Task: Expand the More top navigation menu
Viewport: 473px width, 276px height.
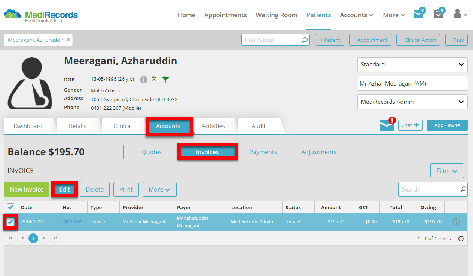Action: click(394, 15)
